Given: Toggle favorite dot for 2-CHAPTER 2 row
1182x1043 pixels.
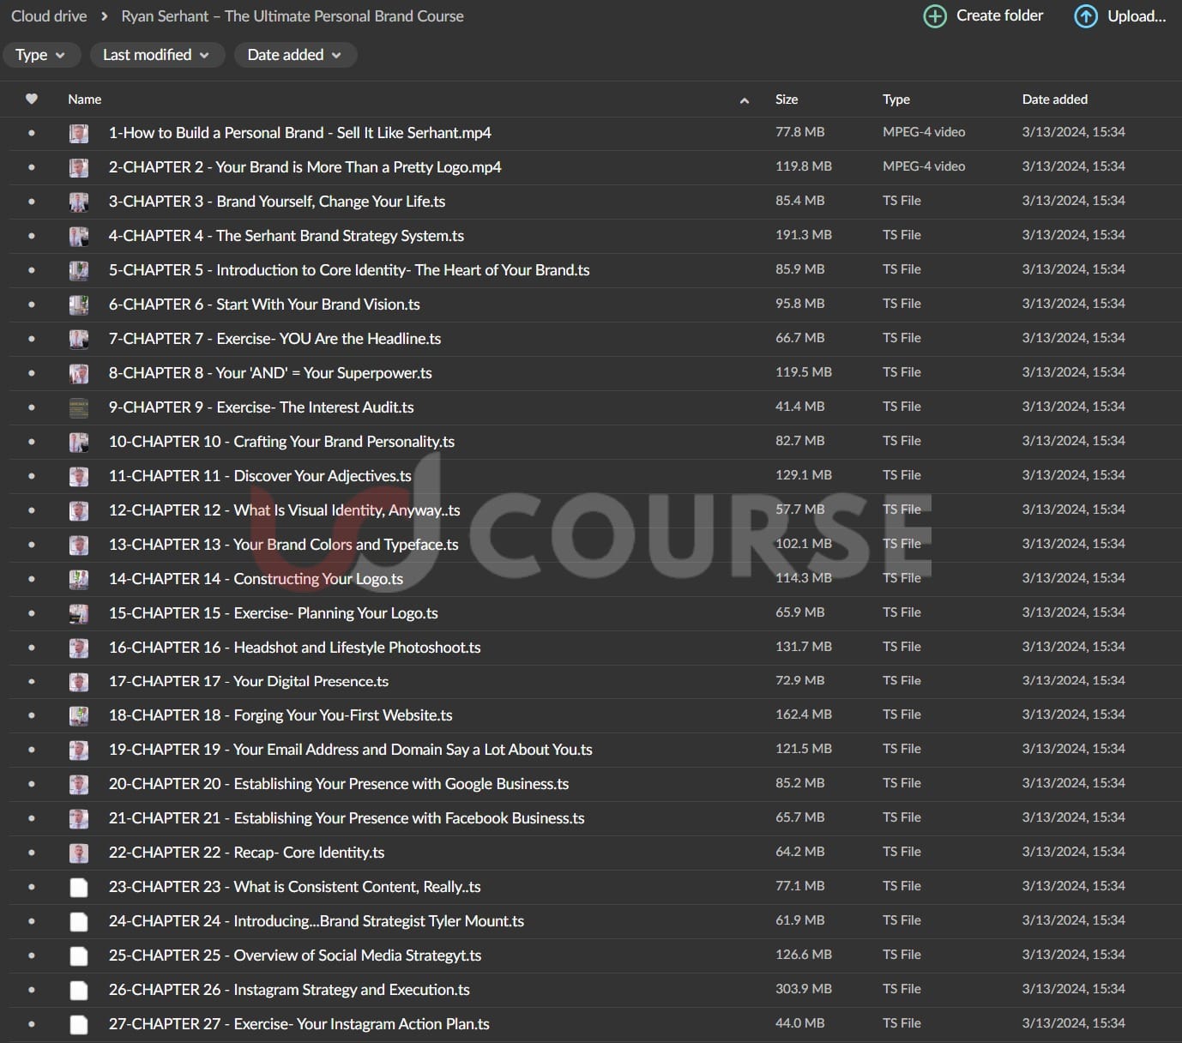Looking at the screenshot, I should pyautogui.click(x=32, y=167).
